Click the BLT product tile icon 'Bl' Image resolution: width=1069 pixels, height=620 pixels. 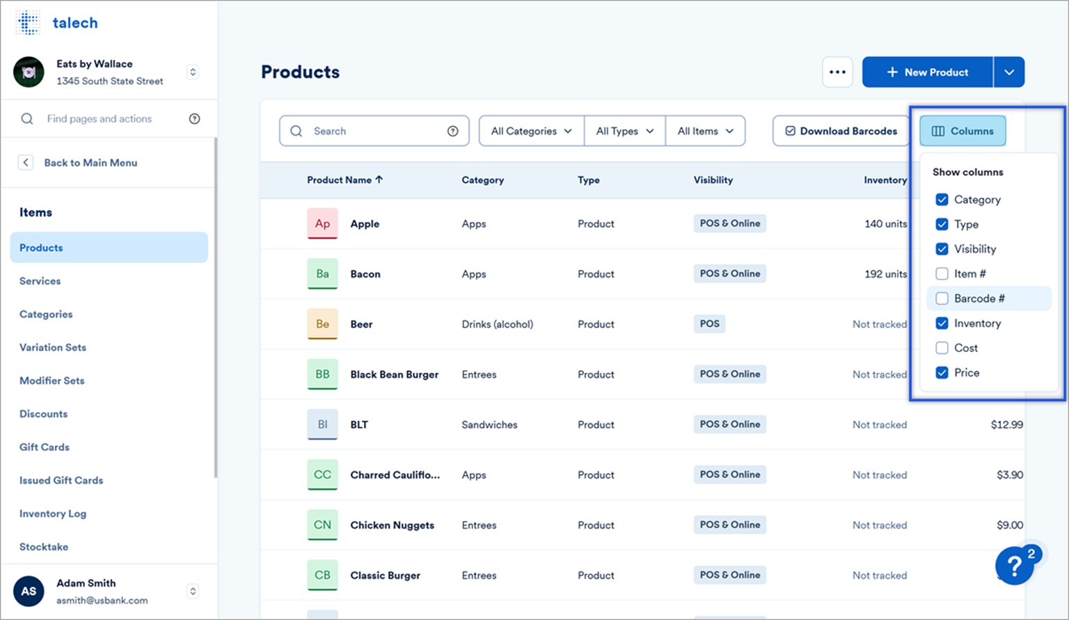pos(322,424)
